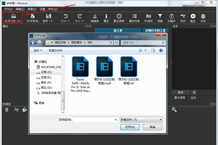
Task: Click the timeline cut scissors icon
Action: (x=16, y=110)
